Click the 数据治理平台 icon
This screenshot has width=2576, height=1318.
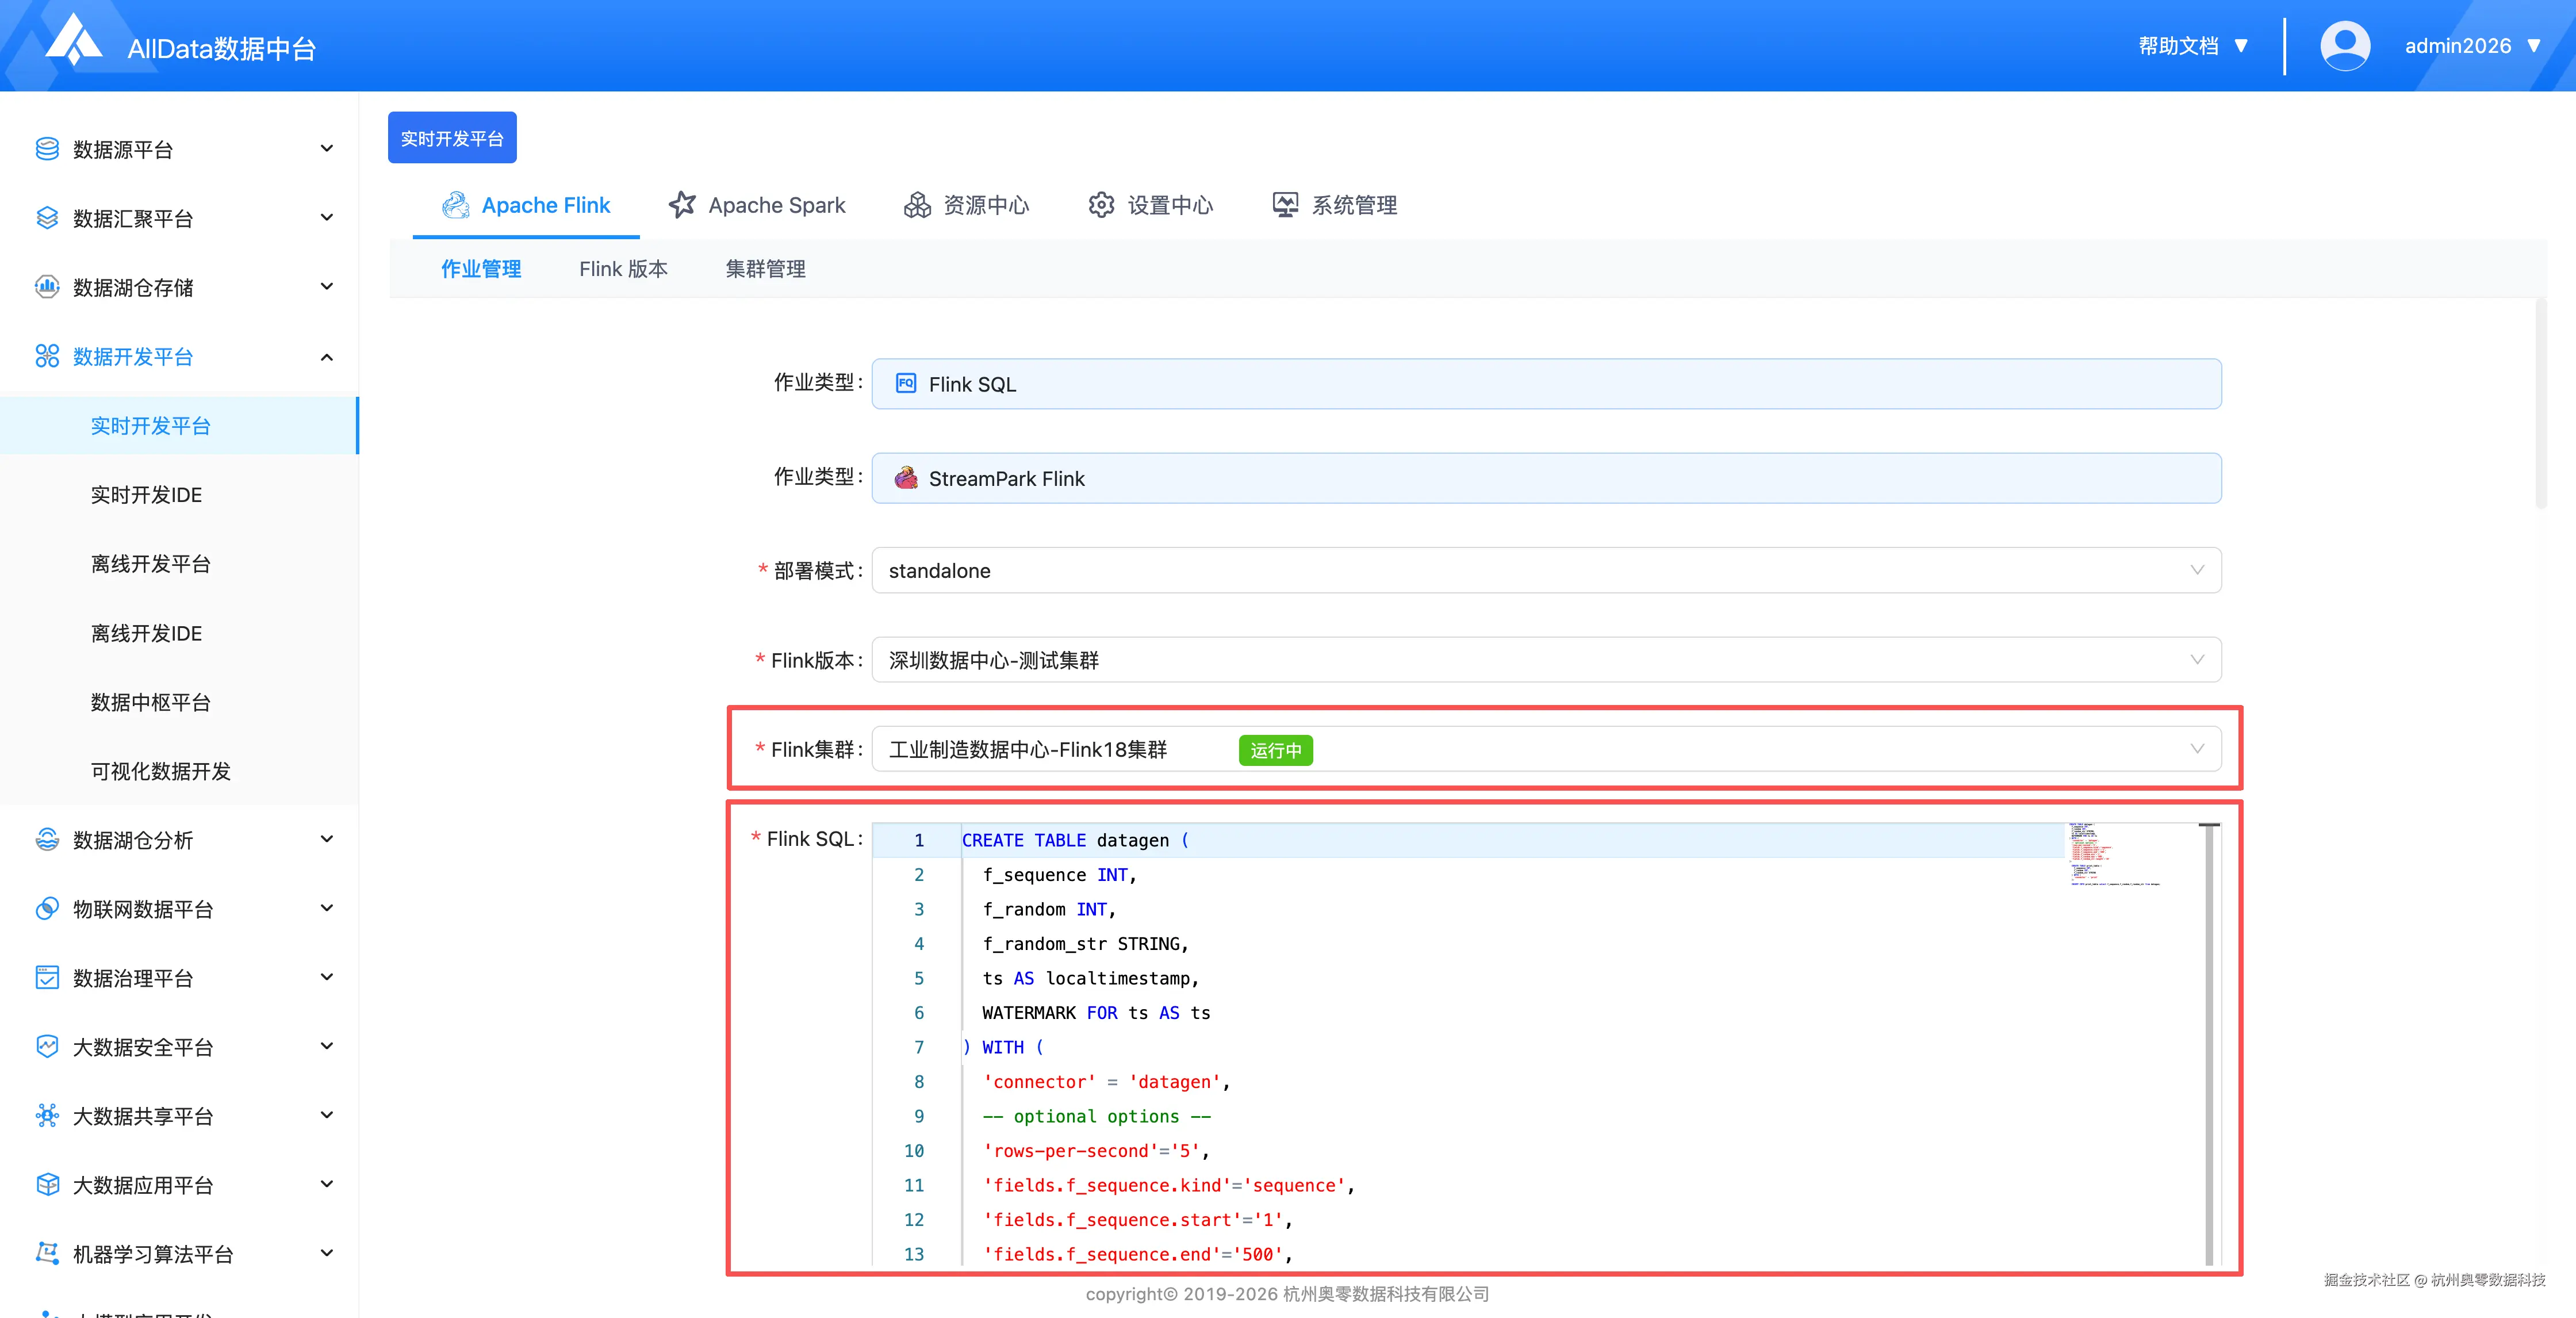(47, 977)
